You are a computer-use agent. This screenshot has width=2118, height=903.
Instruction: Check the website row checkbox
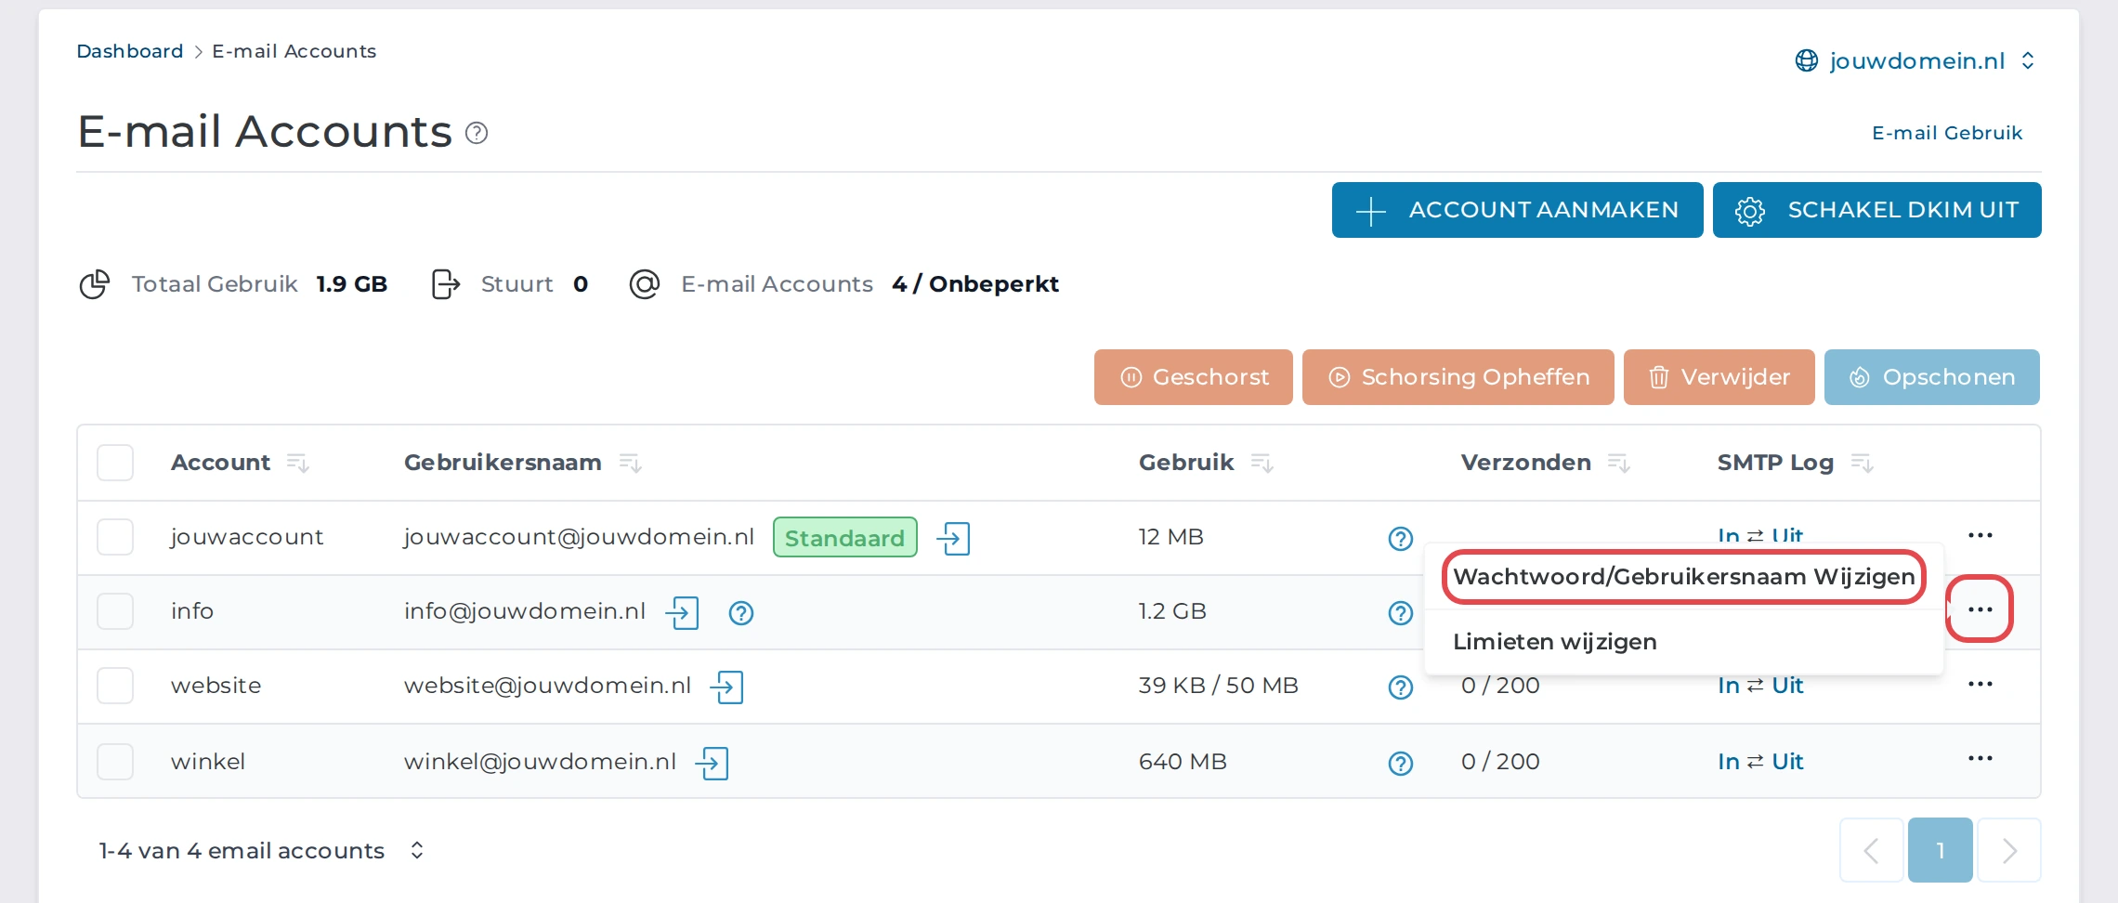115,686
